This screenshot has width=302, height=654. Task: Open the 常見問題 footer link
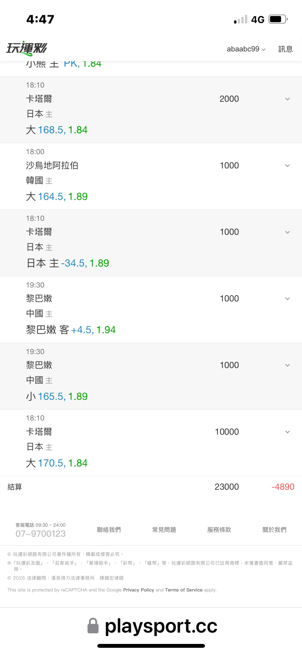click(164, 529)
